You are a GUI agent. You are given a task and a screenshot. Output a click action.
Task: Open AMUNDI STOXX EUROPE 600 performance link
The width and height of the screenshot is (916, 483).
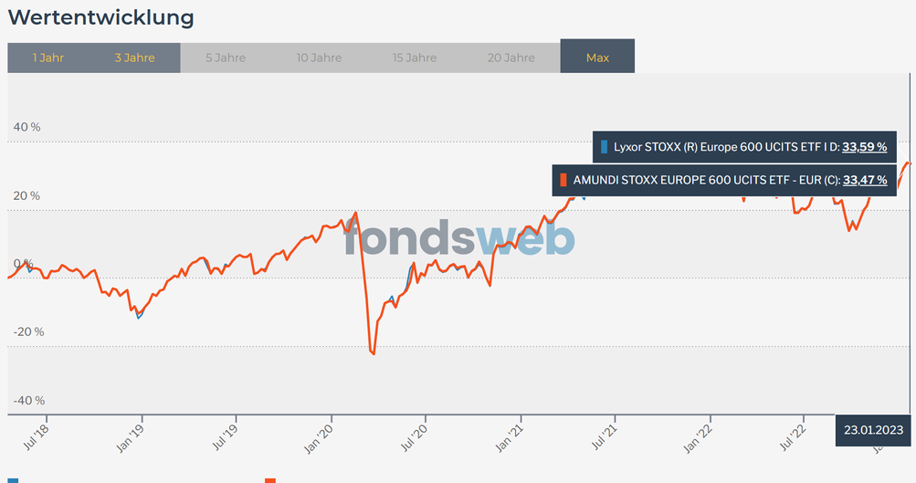[x=864, y=180]
